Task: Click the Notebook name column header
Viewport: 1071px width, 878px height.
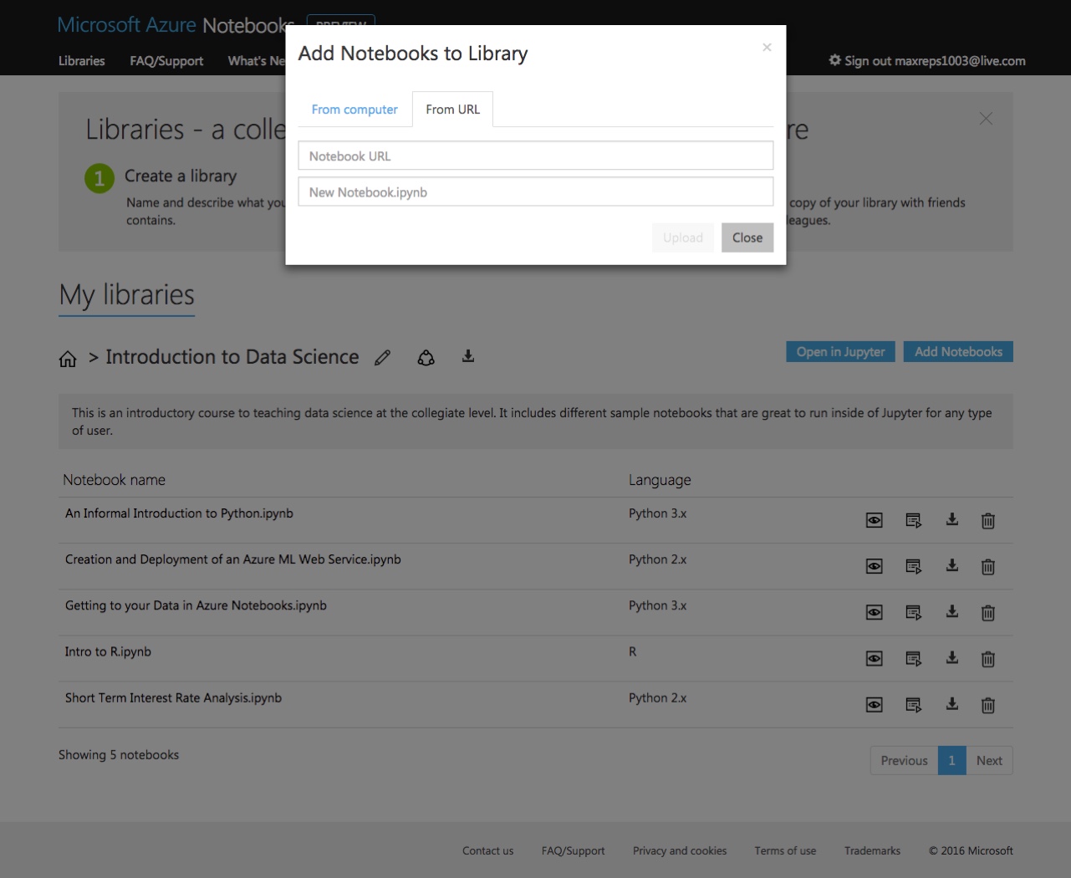Action: coord(114,480)
